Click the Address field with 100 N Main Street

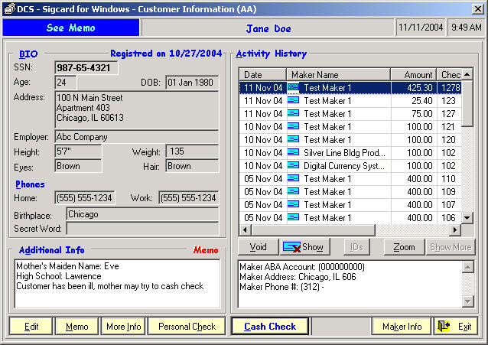coord(137,109)
